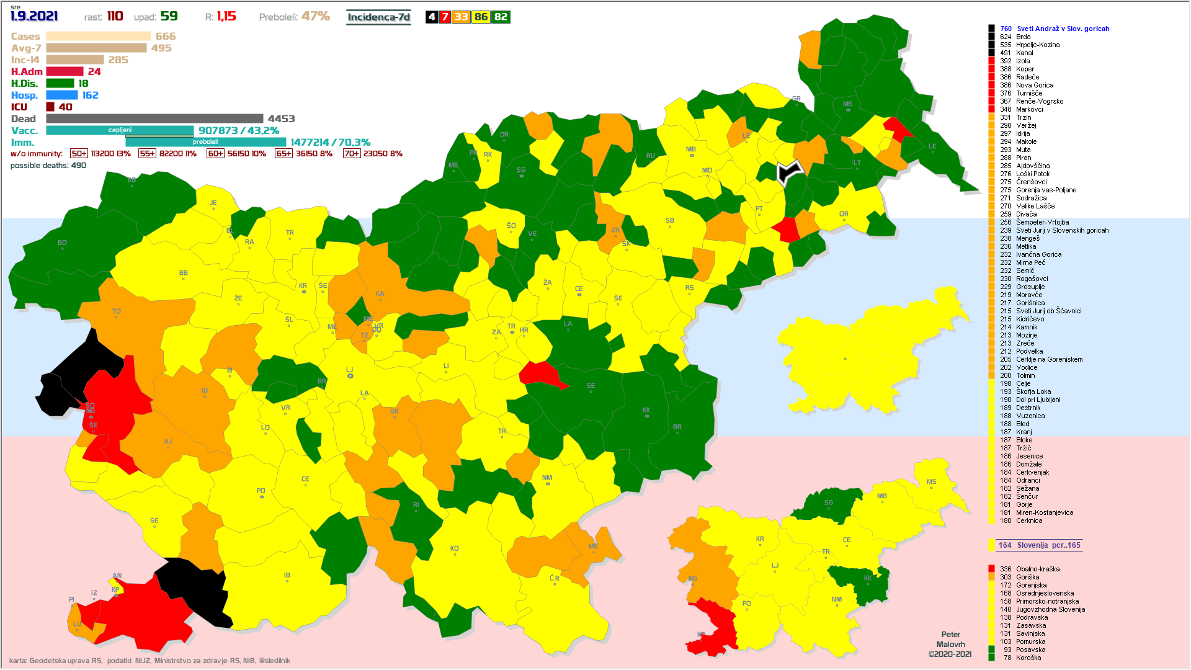Click the preboleli immunity bar
The height and width of the screenshot is (670, 1191).
click(205, 142)
